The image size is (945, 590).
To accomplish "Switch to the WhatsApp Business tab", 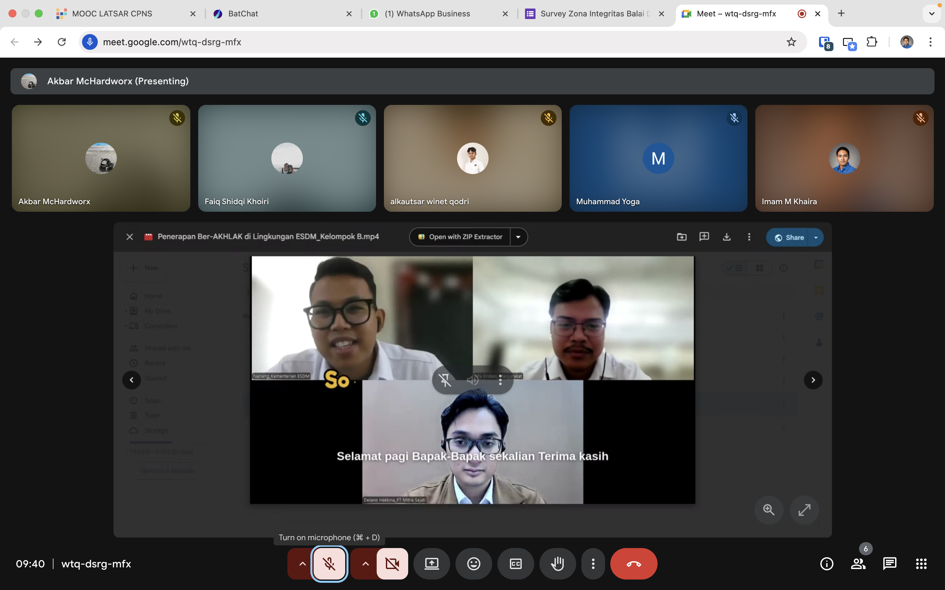I will tap(433, 14).
